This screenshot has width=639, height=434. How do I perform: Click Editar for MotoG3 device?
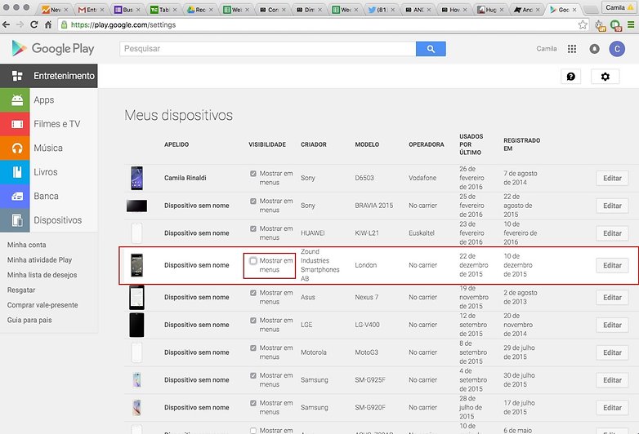coord(612,352)
